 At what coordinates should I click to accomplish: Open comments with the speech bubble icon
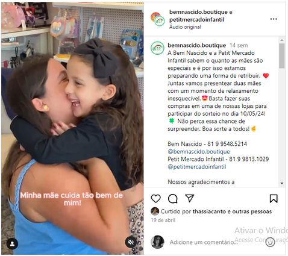173,199
